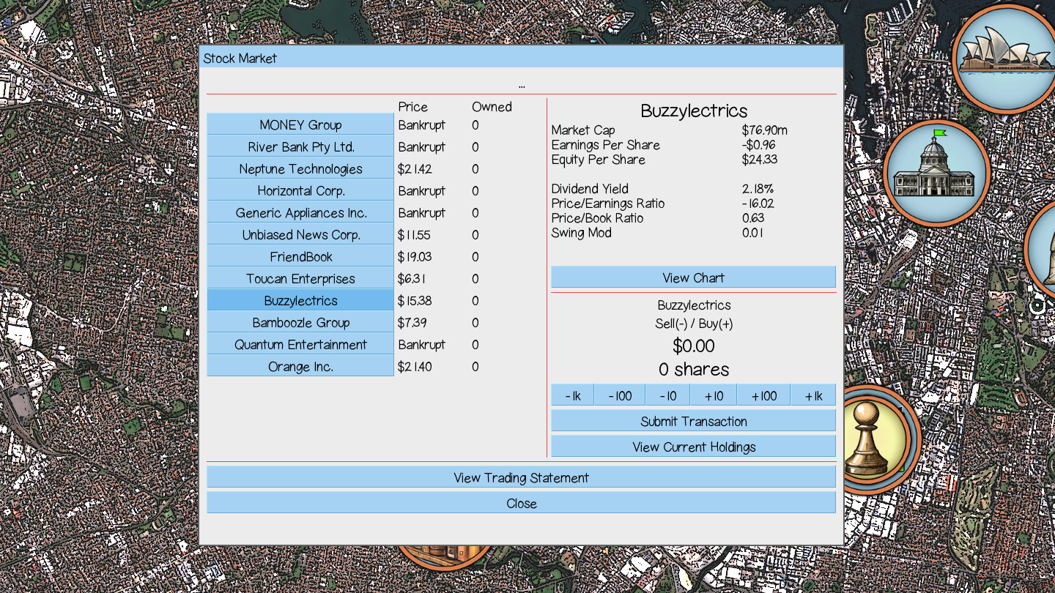1055x593 pixels.
Task: Select Unbiased News Corp.
Action: coord(300,234)
